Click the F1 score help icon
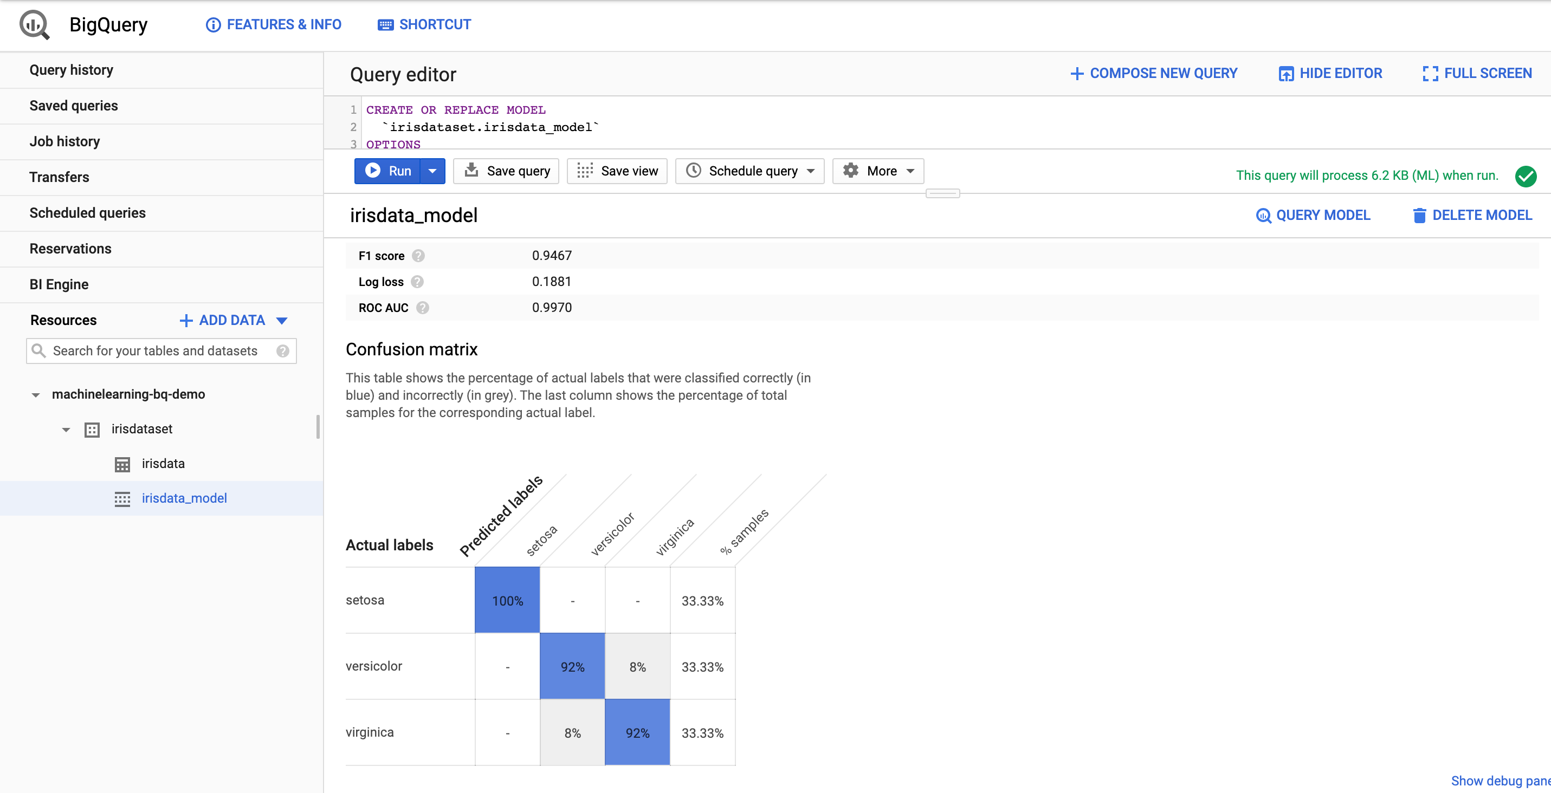The image size is (1551, 793). click(x=418, y=255)
